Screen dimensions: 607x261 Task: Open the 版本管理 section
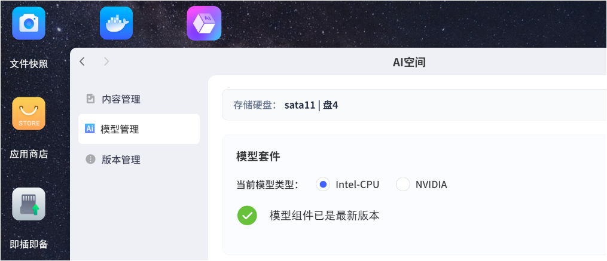(121, 159)
